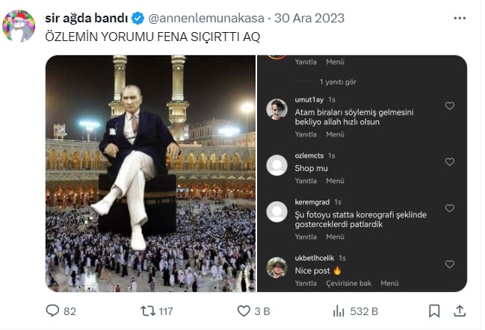Like ukbetlhcelik's comment heart
Image resolution: width=485 pixels, height=330 pixels.
click(449, 264)
